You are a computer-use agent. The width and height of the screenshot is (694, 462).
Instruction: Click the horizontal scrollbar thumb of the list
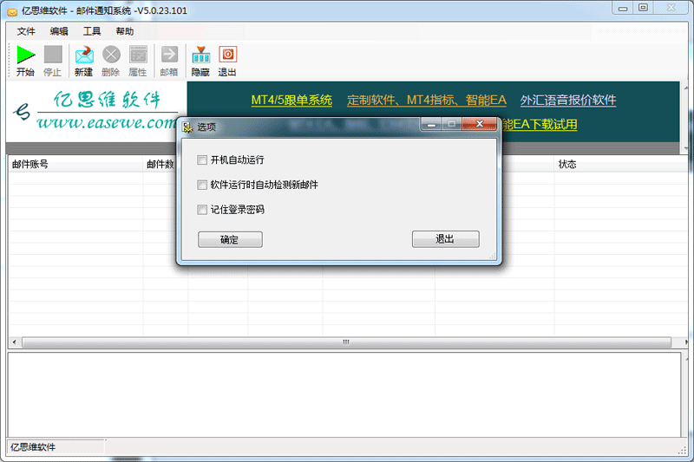346,342
